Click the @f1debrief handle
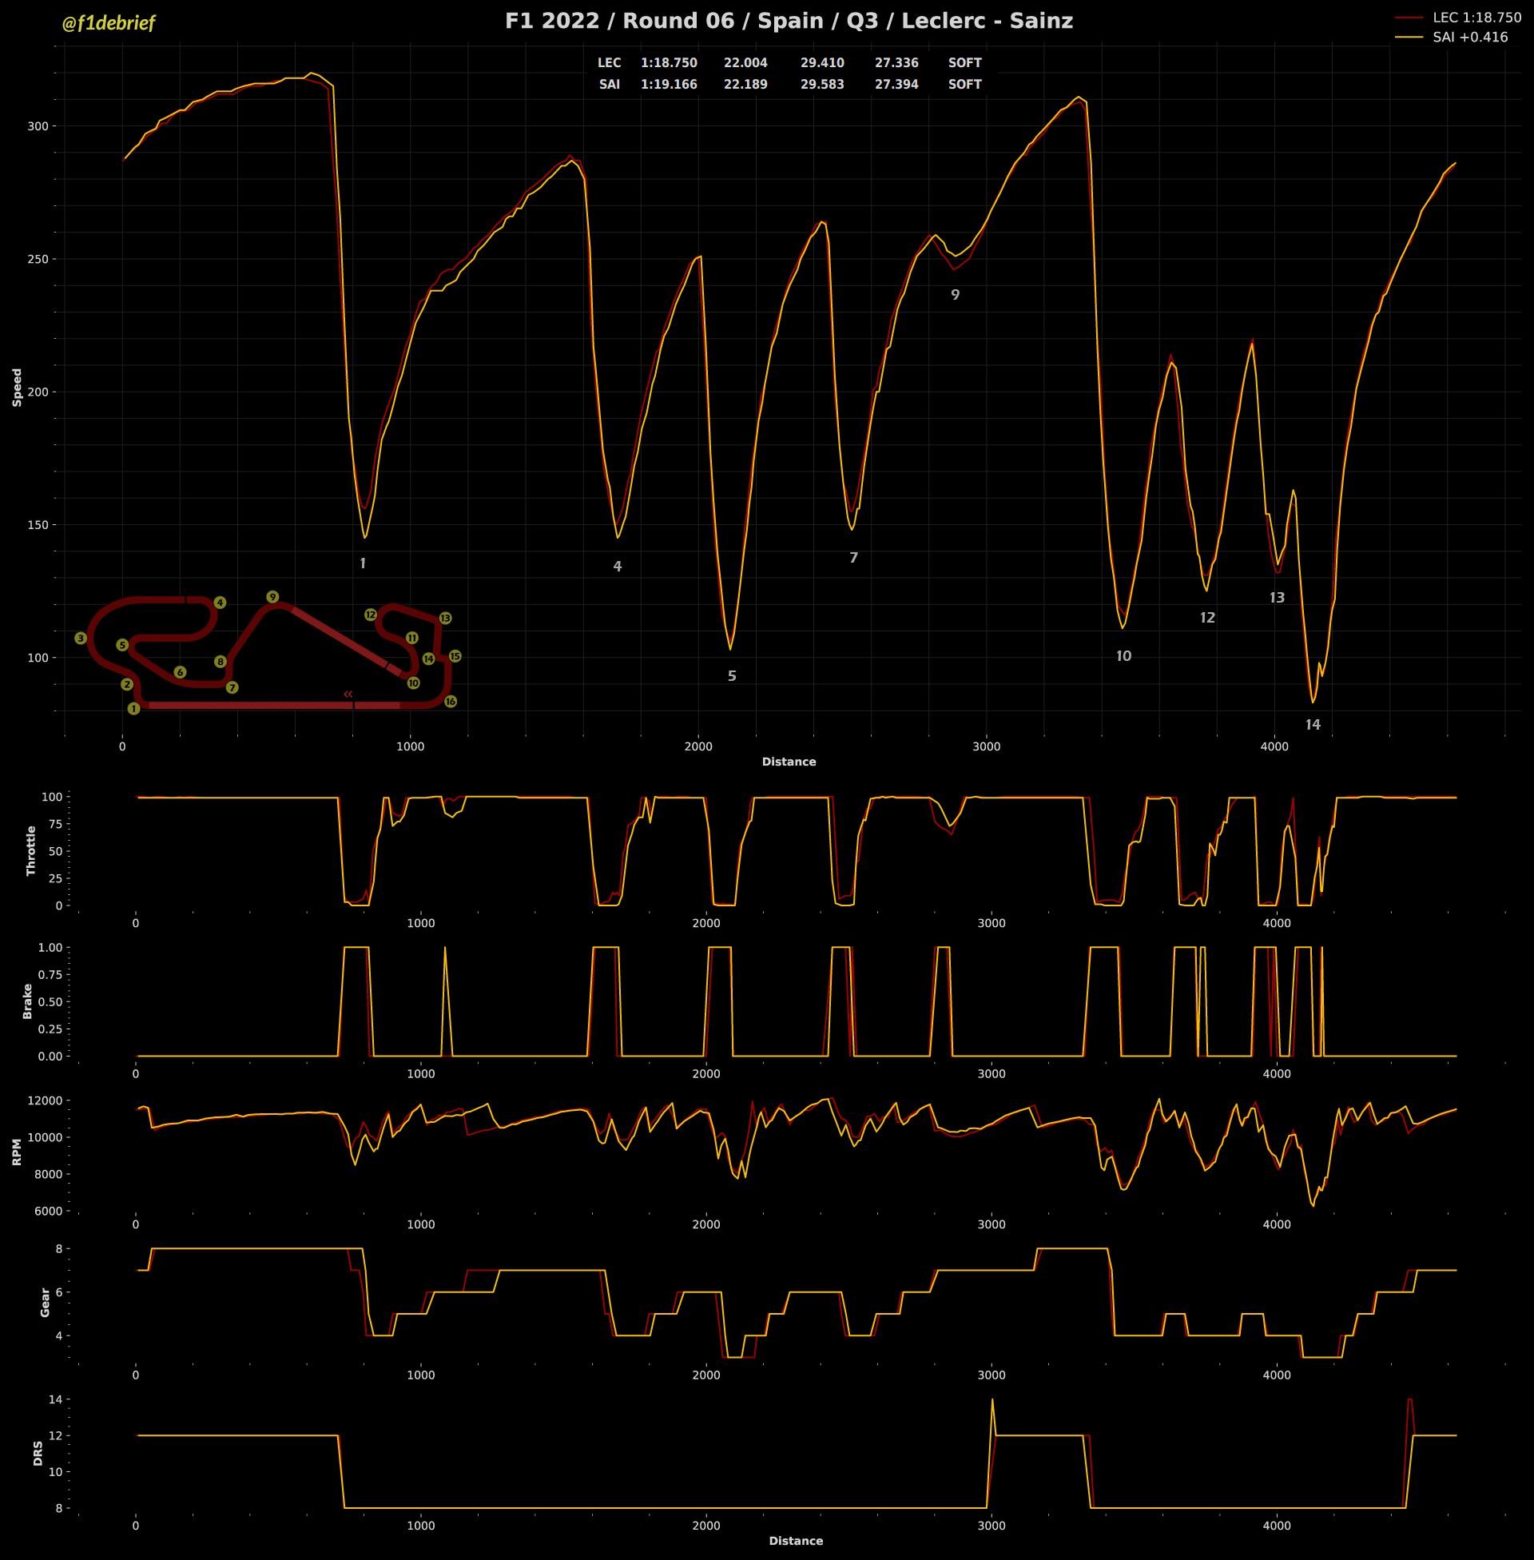Viewport: 1534px width, 1560px height. (x=109, y=22)
